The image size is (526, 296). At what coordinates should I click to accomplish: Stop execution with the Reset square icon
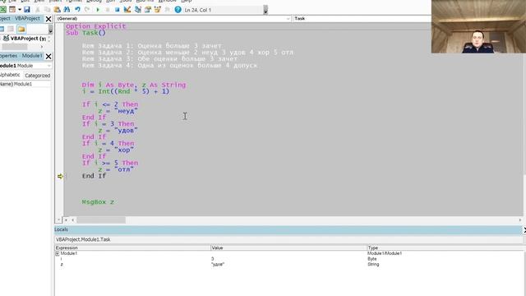click(x=117, y=10)
